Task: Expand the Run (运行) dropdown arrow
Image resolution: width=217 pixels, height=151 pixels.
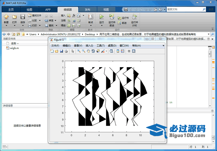Action: [102, 26]
